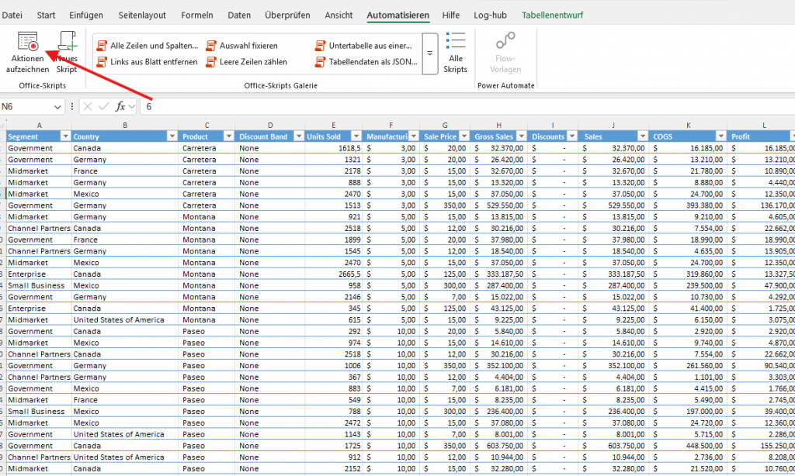Select column H header
Image resolution: width=795 pixels, height=476 pixels.
point(498,125)
